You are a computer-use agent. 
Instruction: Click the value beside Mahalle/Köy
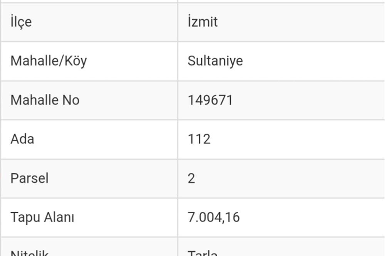[215, 61]
